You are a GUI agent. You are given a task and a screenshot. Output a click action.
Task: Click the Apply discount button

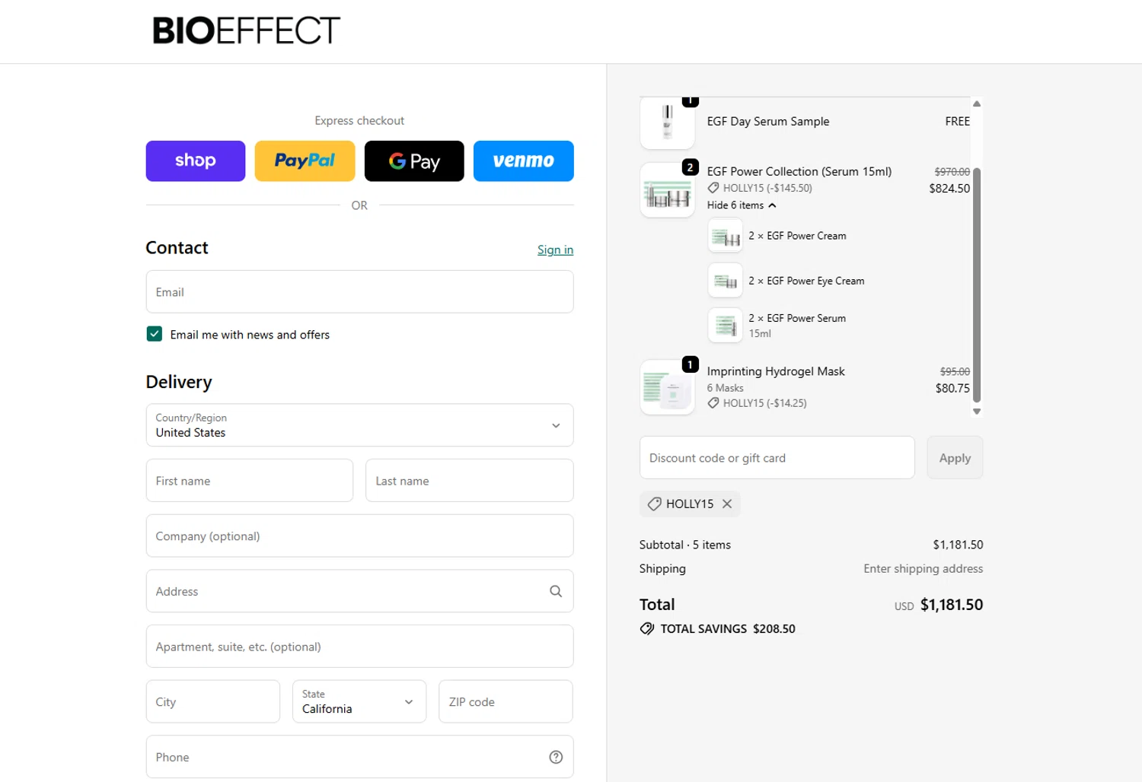pos(955,457)
